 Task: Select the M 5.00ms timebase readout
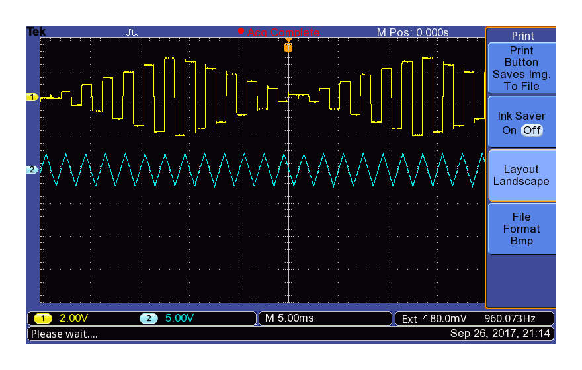click(x=289, y=318)
